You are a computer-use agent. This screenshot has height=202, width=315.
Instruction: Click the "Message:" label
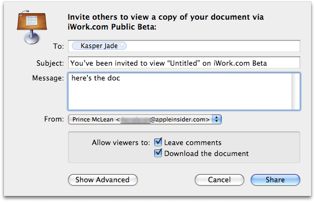pos(48,78)
